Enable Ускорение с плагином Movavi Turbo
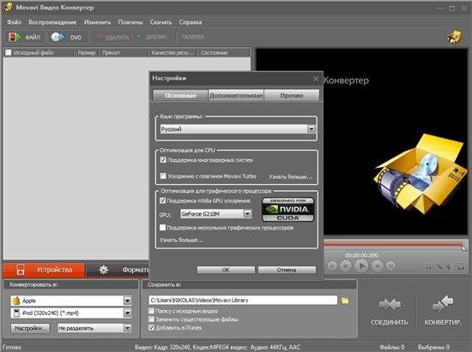The image size is (472, 352). [163, 176]
